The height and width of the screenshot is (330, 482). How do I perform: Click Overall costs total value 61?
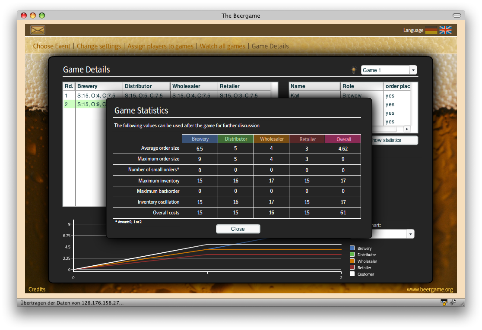tap(343, 212)
